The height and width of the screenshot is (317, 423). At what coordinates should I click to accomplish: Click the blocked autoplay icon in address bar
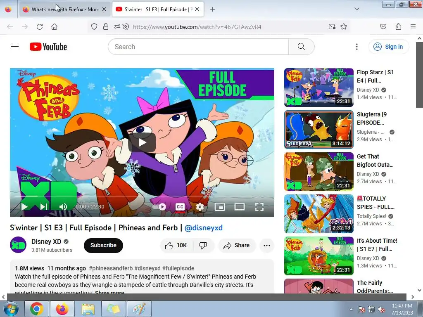126,27
